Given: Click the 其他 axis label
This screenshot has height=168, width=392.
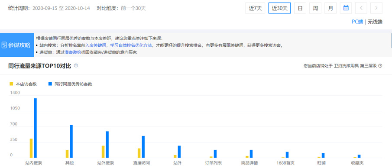Looking at the screenshot, I should tap(69, 163).
